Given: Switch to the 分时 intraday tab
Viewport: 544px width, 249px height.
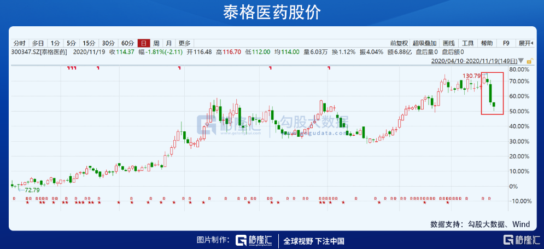Looking at the screenshot, I should 20,43.
